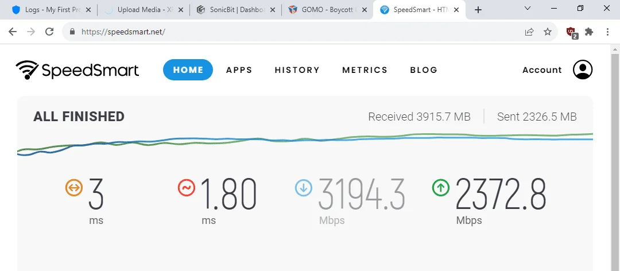Click the scrollbar up arrow

pos(615,49)
